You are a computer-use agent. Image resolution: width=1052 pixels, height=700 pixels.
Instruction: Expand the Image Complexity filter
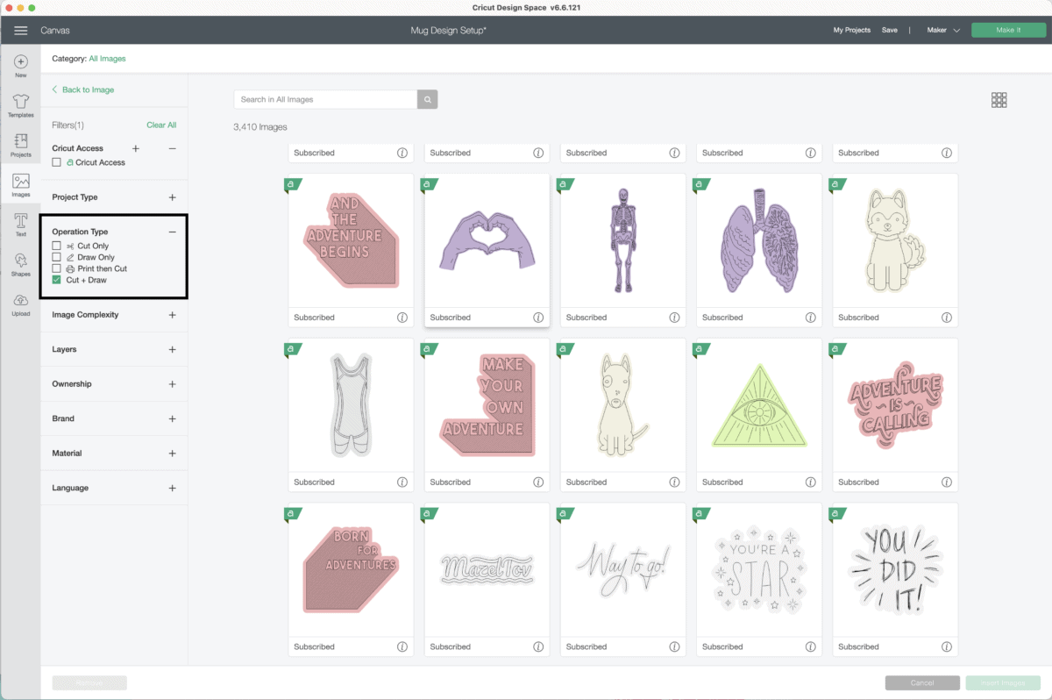(x=172, y=315)
